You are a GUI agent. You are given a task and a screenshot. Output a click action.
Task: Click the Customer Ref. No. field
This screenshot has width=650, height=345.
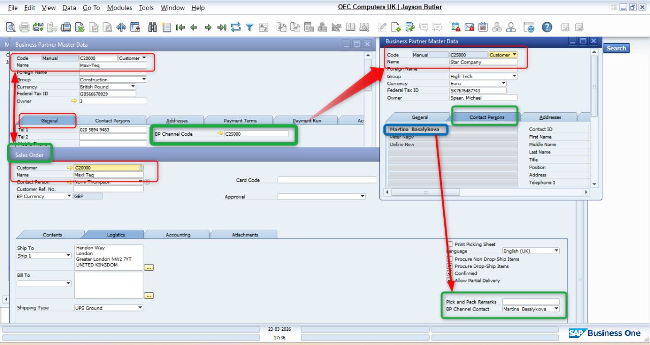pyautogui.click(x=108, y=189)
